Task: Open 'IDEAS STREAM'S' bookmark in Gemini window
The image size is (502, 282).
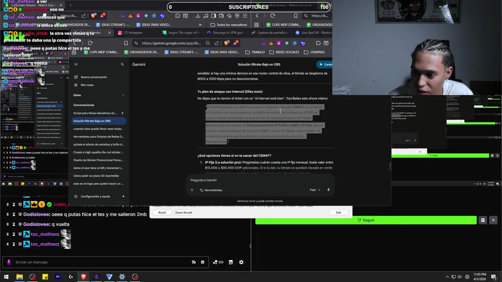Action: (181, 52)
